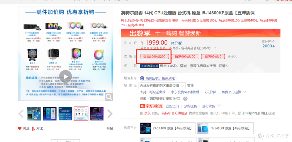
Task: Expand the chevron after 部分收货
Action: pos(219,106)
